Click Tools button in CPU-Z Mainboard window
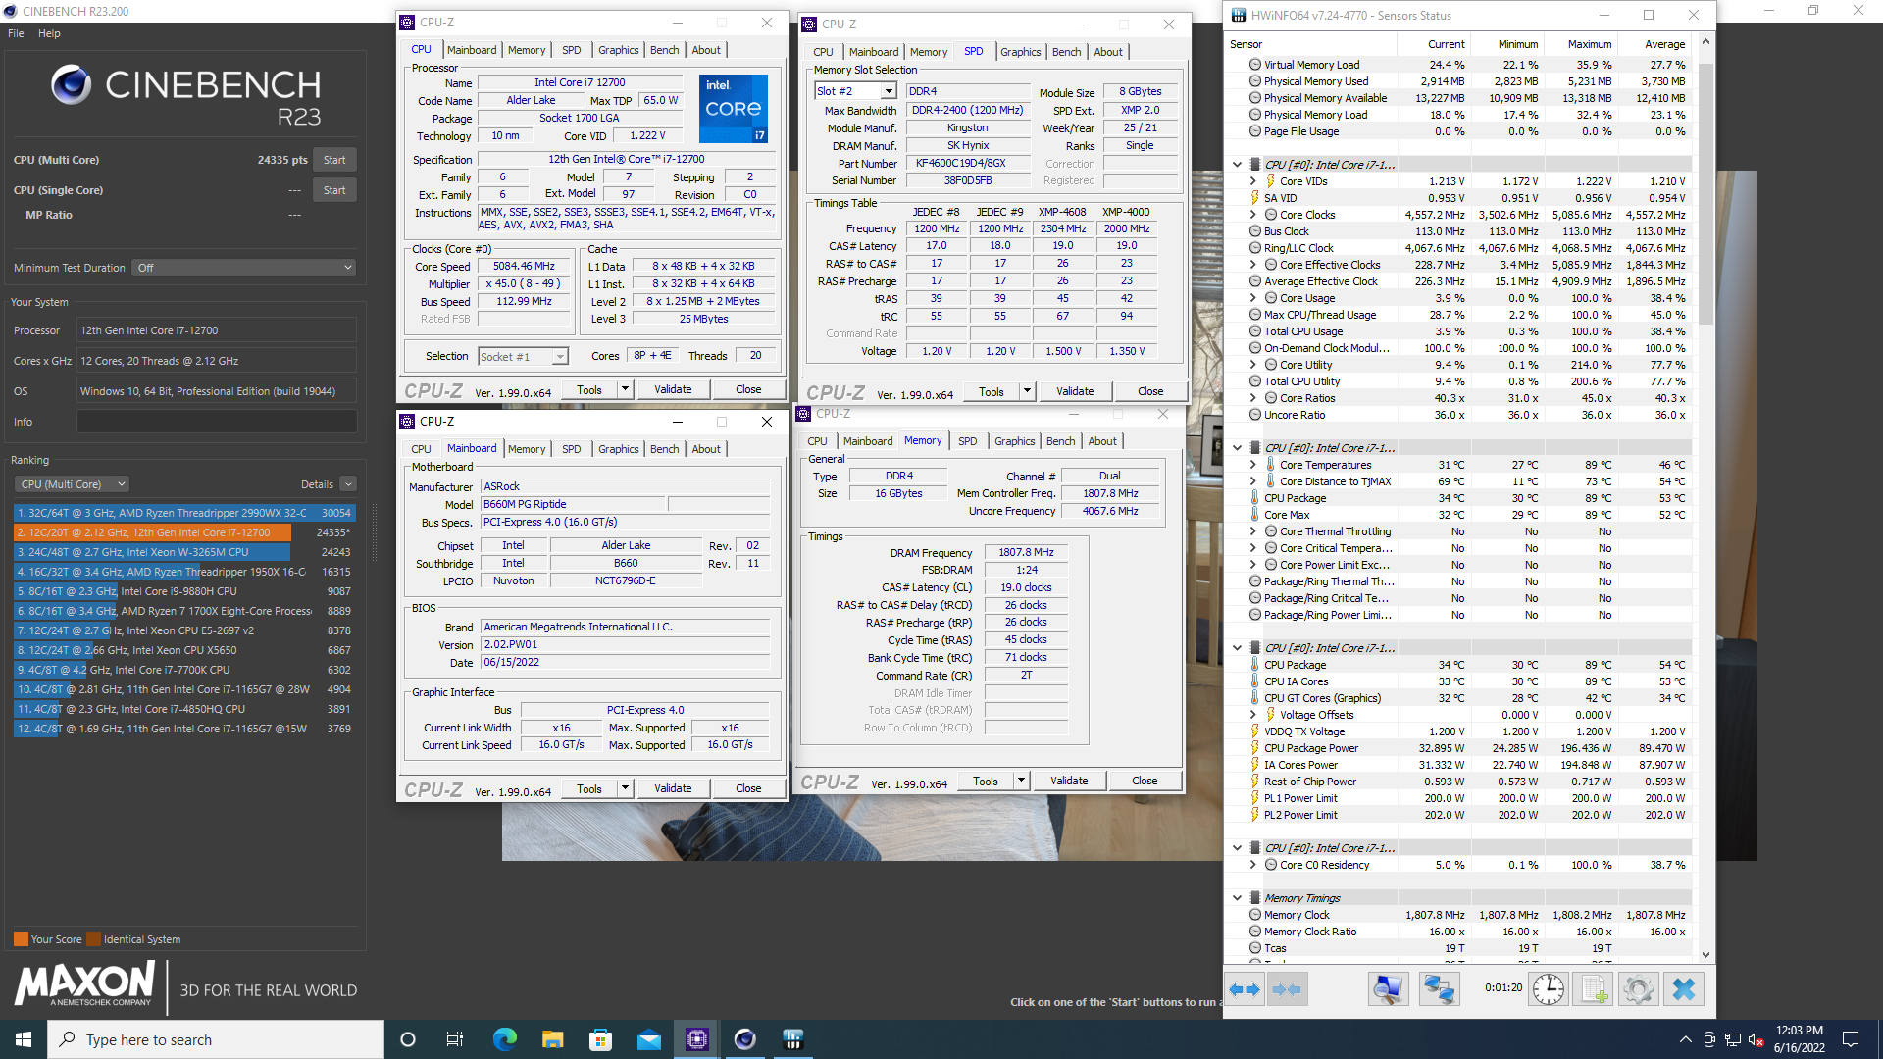 (x=589, y=788)
